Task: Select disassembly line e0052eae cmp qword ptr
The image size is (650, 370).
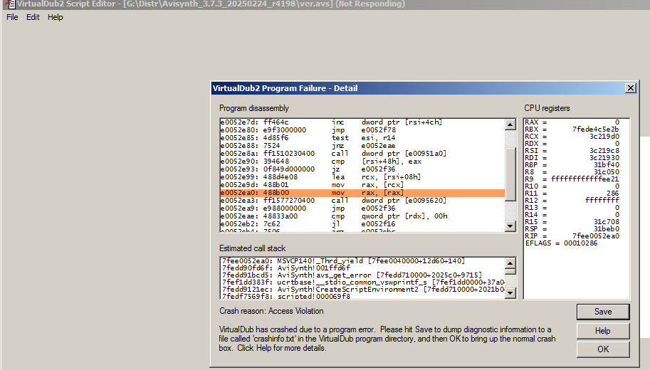Action: tap(362, 216)
